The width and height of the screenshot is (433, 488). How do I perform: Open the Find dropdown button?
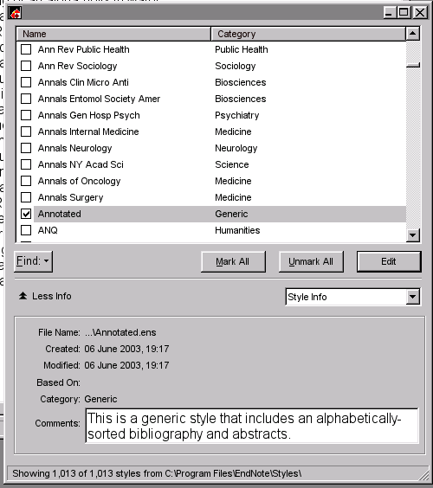[x=33, y=261]
